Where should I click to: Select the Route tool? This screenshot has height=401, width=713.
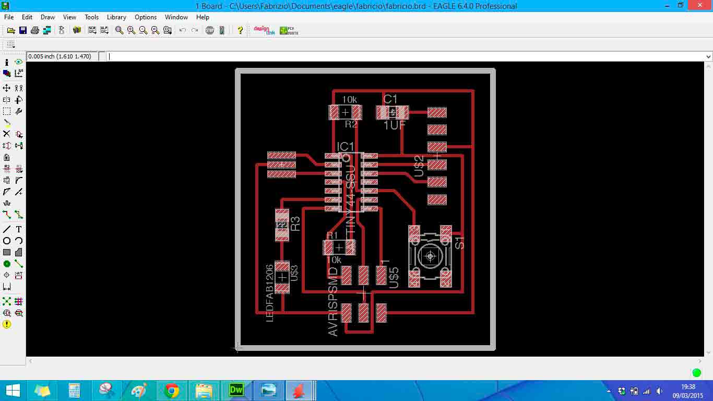(7, 215)
